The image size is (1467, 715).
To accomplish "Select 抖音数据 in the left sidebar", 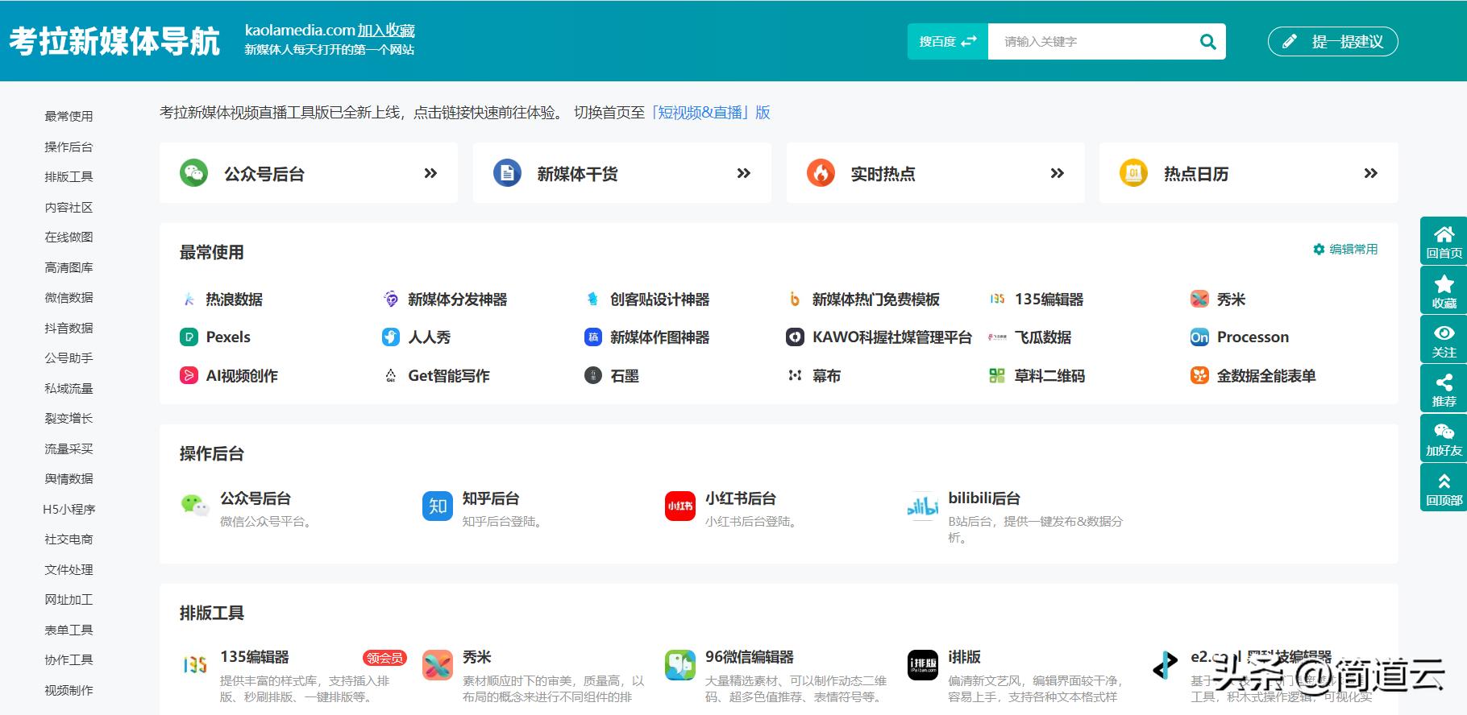I will [69, 328].
